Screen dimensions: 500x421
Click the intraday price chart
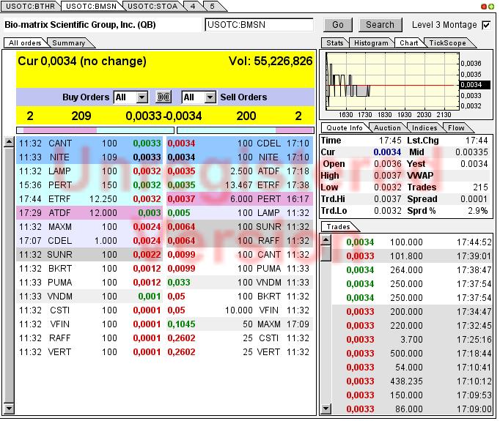click(392, 81)
